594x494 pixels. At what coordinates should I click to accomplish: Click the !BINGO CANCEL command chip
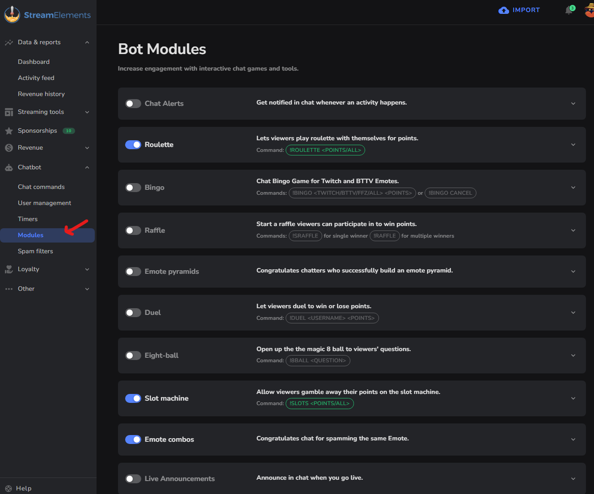tap(450, 193)
